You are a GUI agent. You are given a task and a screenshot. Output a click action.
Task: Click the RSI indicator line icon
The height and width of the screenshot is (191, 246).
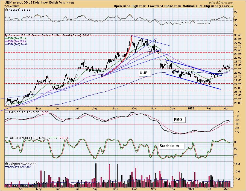[6, 10]
